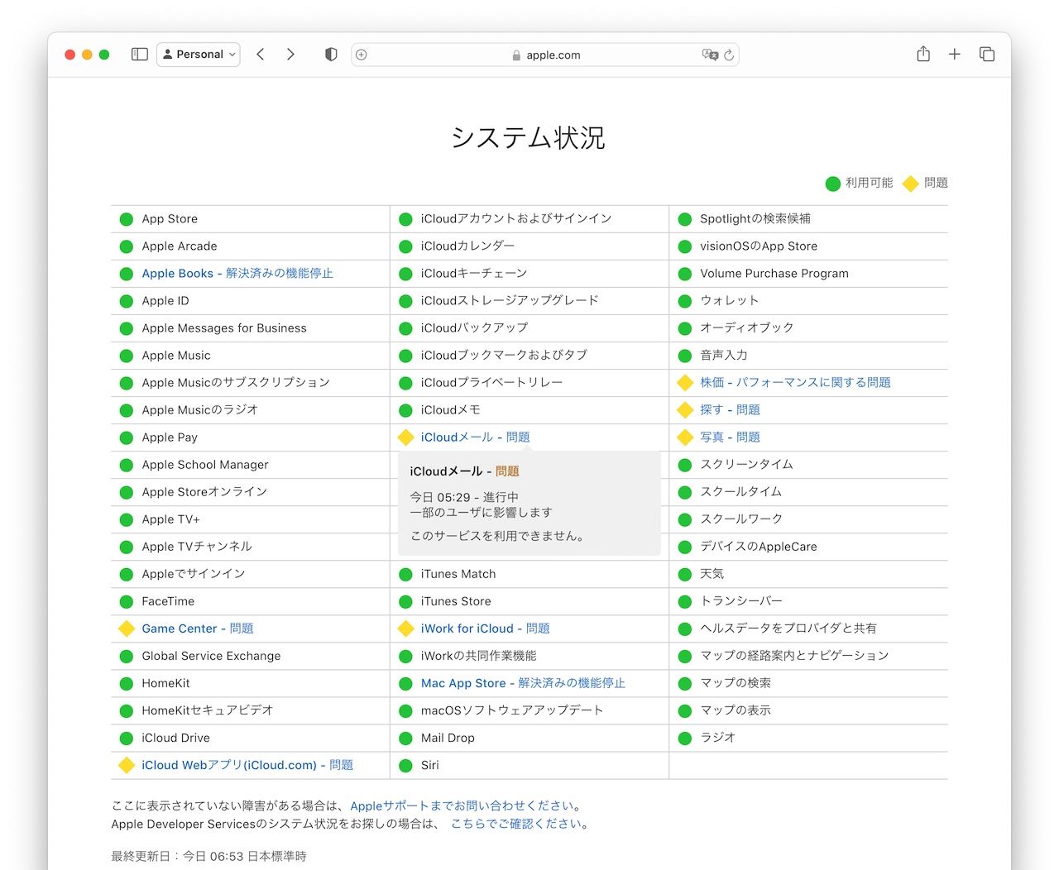The width and height of the screenshot is (1059, 870).
Task: Click yellow diamond beside 写真
Action: (x=685, y=437)
